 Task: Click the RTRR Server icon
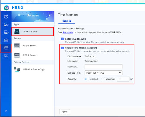[x=17, y=55]
